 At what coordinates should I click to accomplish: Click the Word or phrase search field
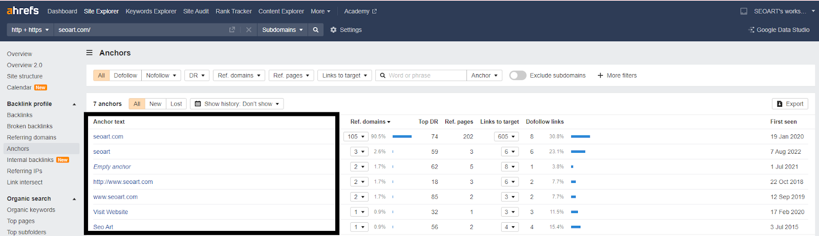click(x=426, y=76)
